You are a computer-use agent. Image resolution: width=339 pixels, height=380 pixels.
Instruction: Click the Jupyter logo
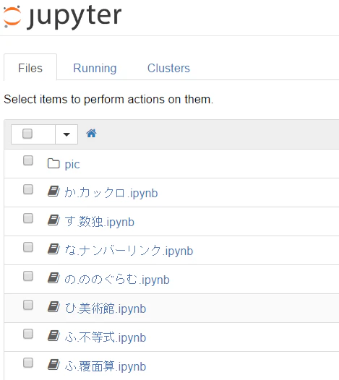tap(62, 17)
